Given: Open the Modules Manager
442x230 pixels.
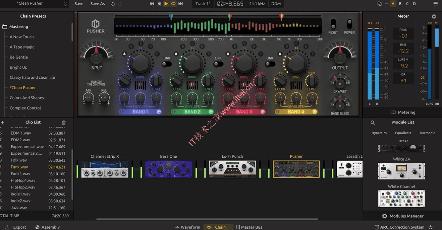Looking at the screenshot, I should (403, 216).
